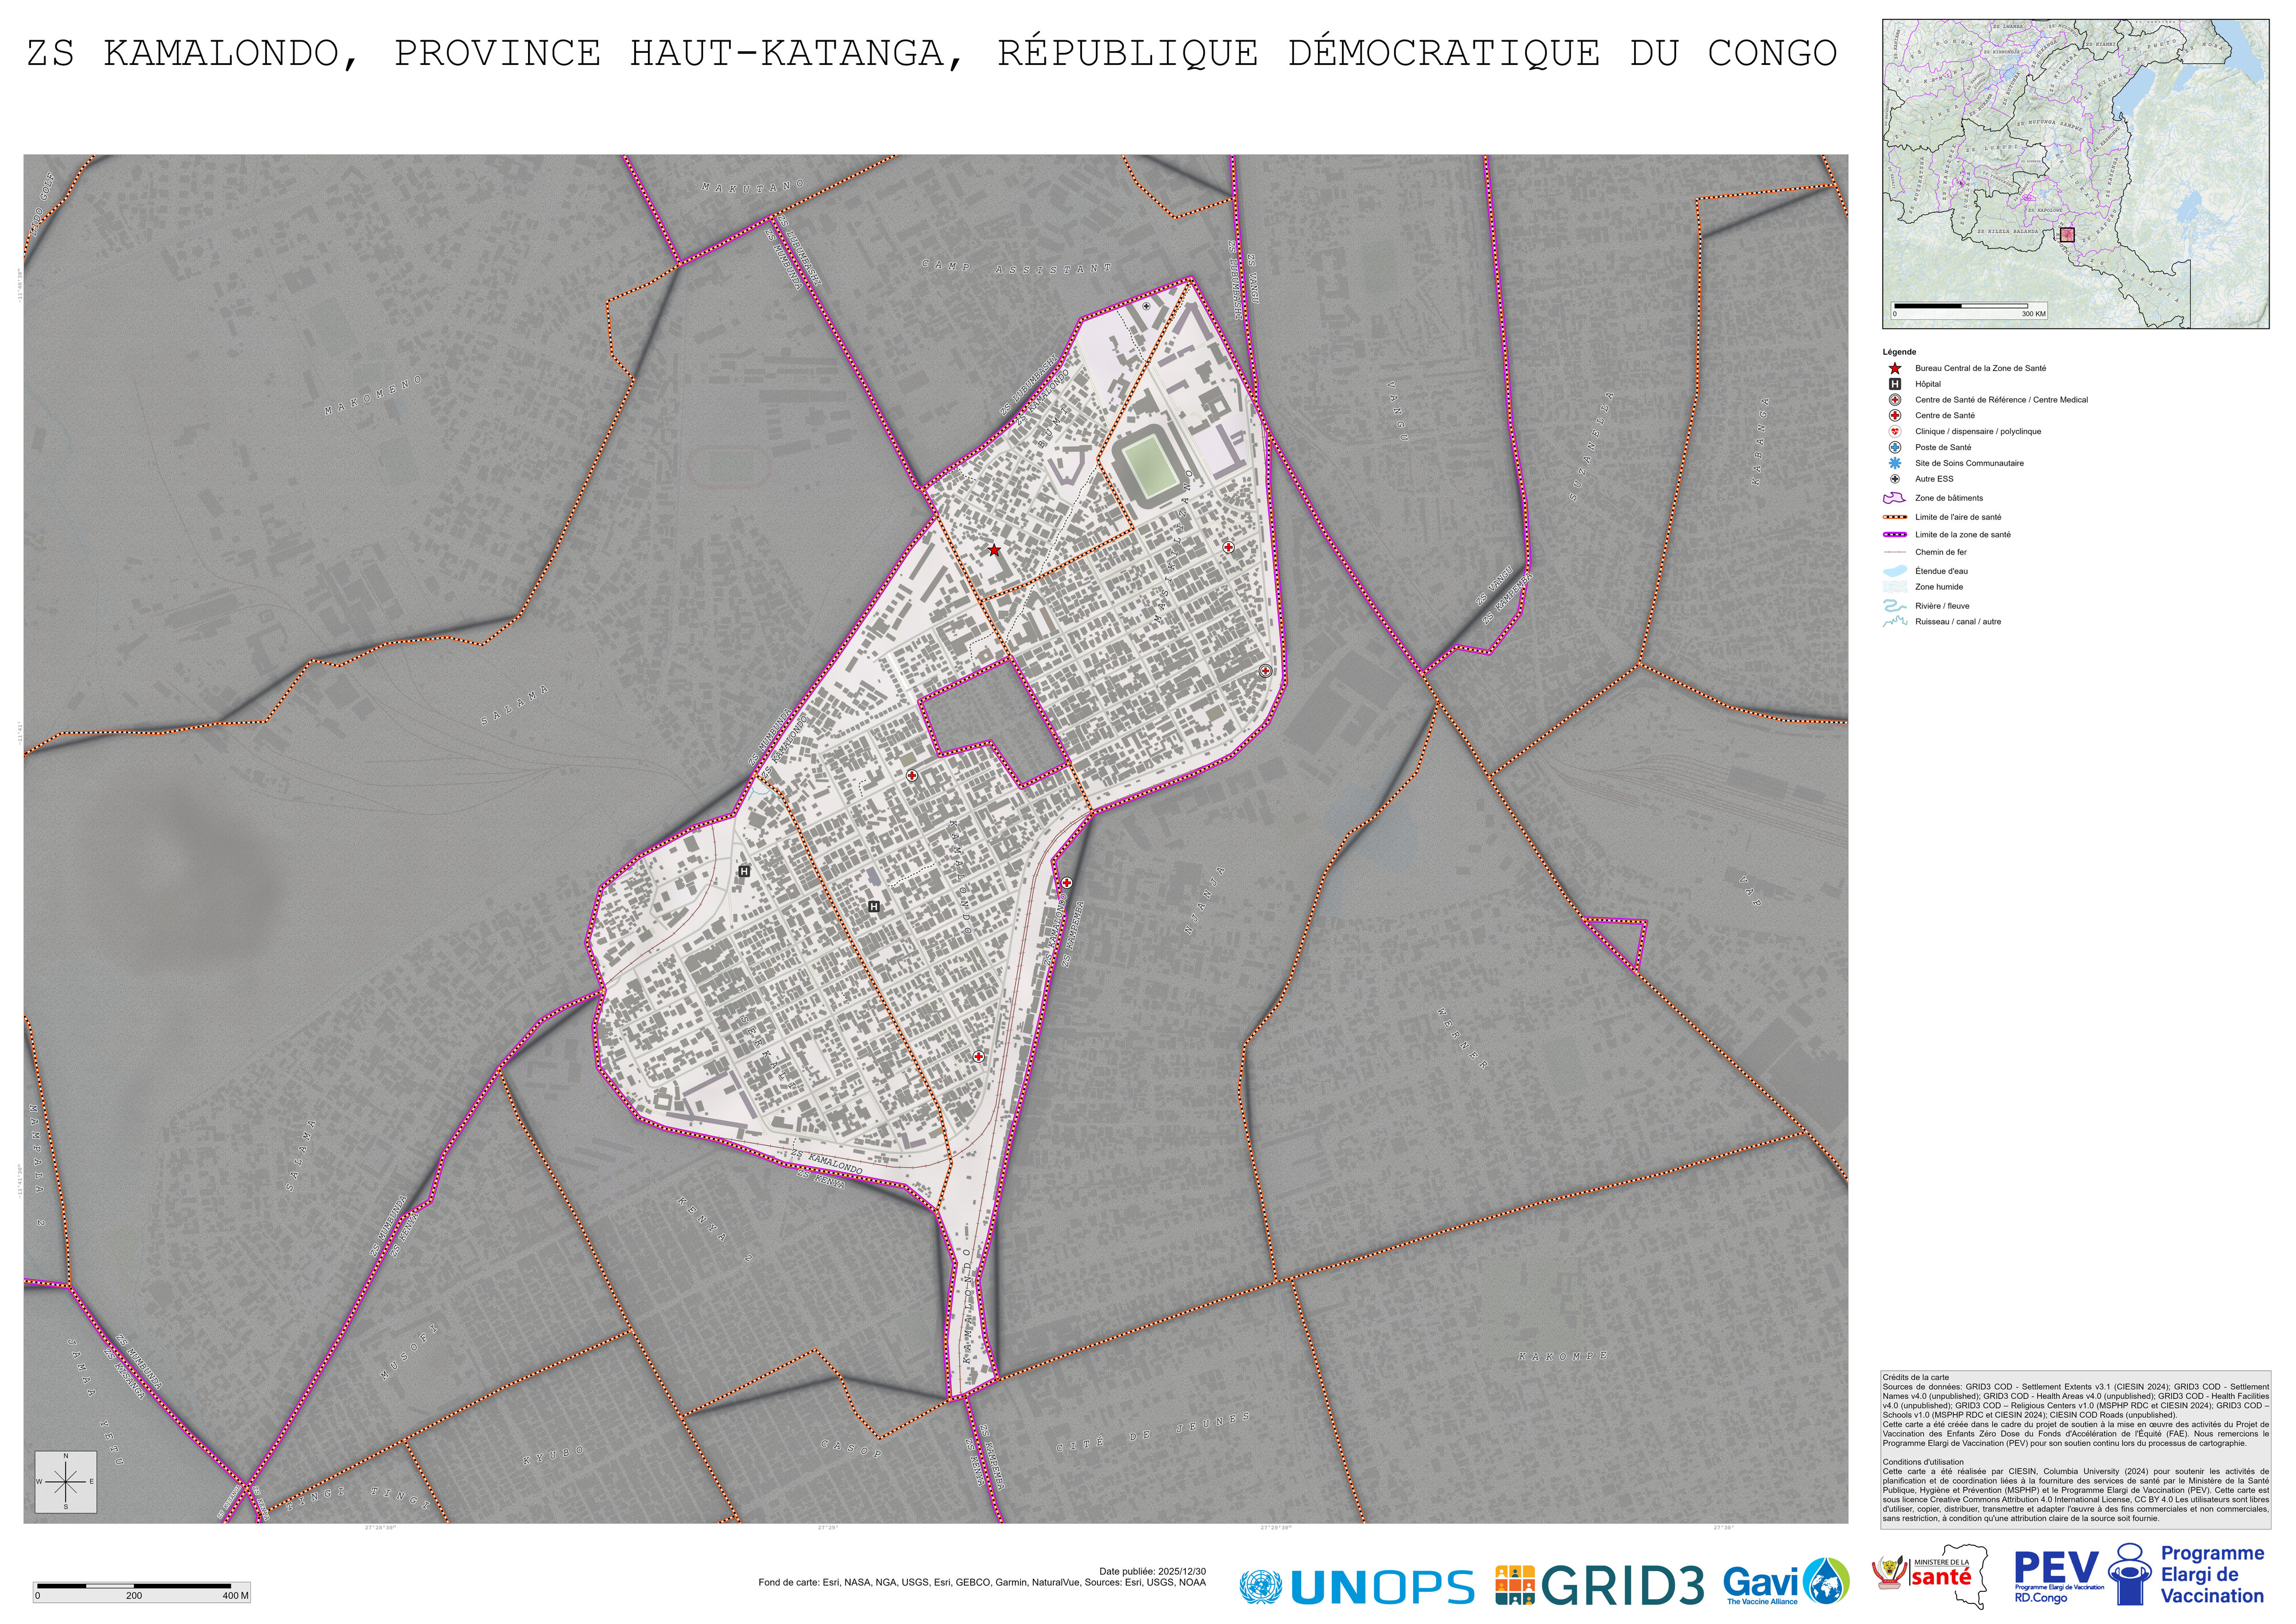The height and width of the screenshot is (1624, 2296).
Task: Click the GRID3 logo
Action: tap(1600, 1586)
